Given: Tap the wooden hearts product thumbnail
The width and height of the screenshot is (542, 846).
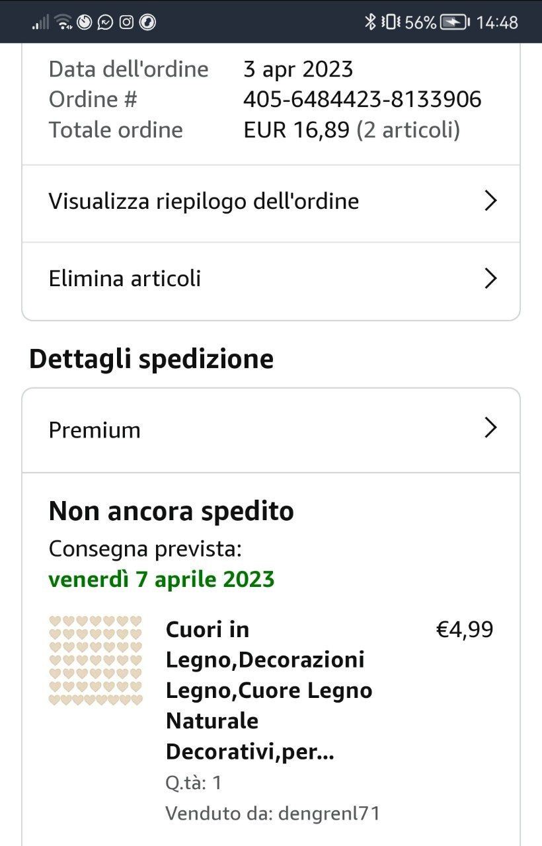Looking at the screenshot, I should coord(96,660).
